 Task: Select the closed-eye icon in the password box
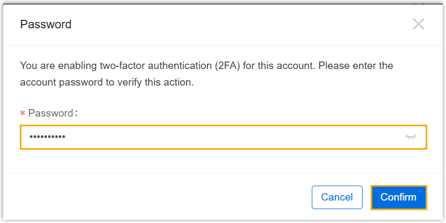tap(410, 137)
